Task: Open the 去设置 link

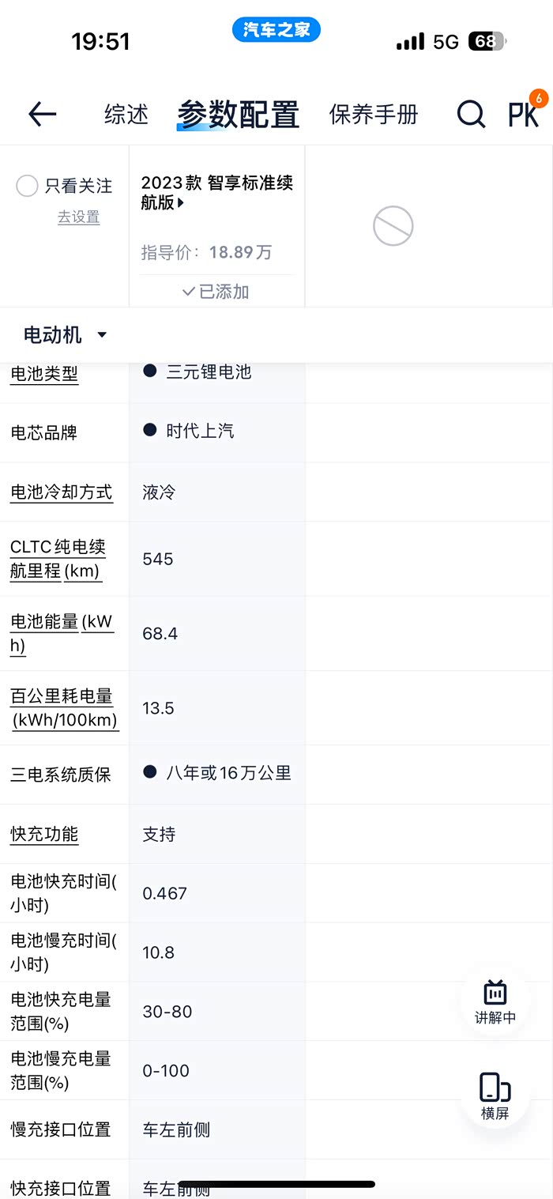Action: point(78,217)
